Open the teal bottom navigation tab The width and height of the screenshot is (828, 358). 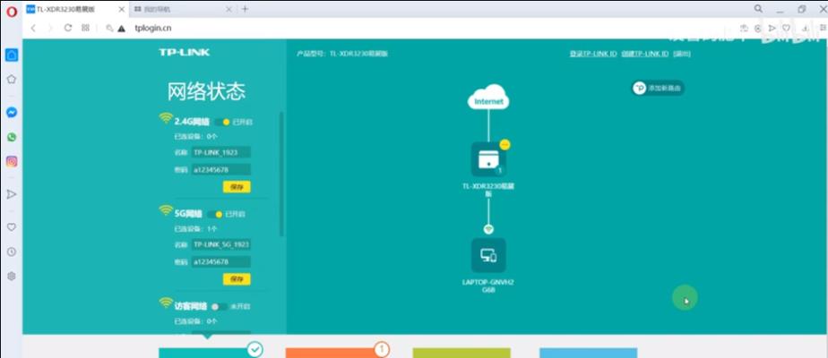coord(208,353)
